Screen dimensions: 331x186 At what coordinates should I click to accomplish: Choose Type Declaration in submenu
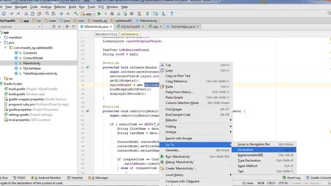tap(264, 161)
